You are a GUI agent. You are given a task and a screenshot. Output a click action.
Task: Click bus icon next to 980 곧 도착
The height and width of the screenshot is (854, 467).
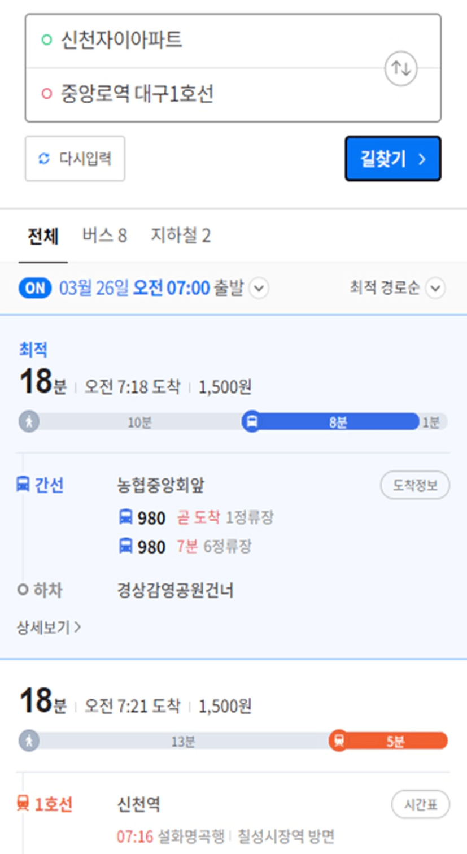pyautogui.click(x=125, y=517)
